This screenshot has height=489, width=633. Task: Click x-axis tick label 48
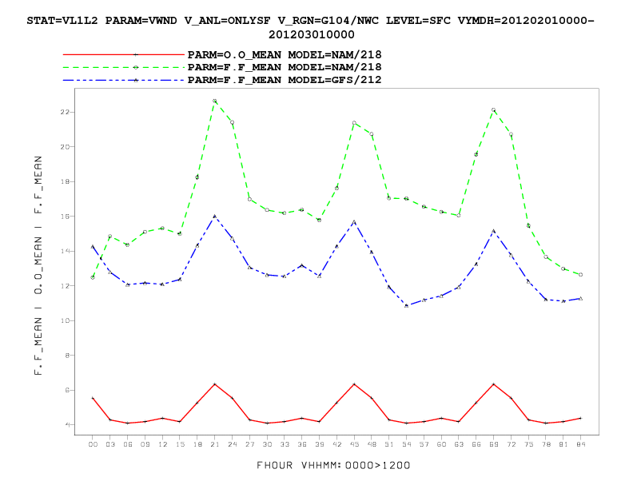[372, 444]
